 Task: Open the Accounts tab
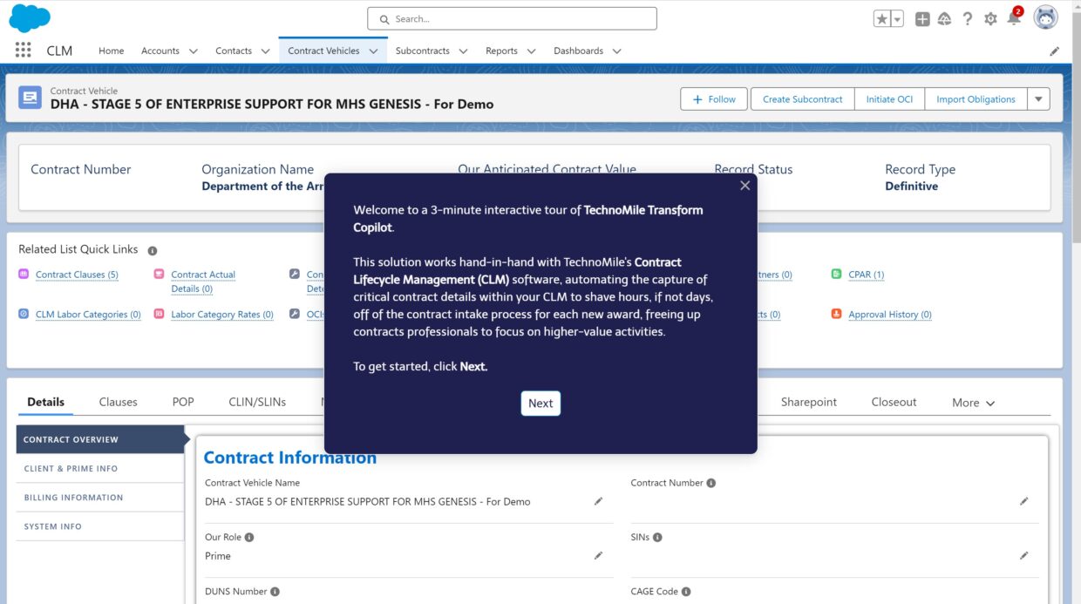[x=160, y=51]
